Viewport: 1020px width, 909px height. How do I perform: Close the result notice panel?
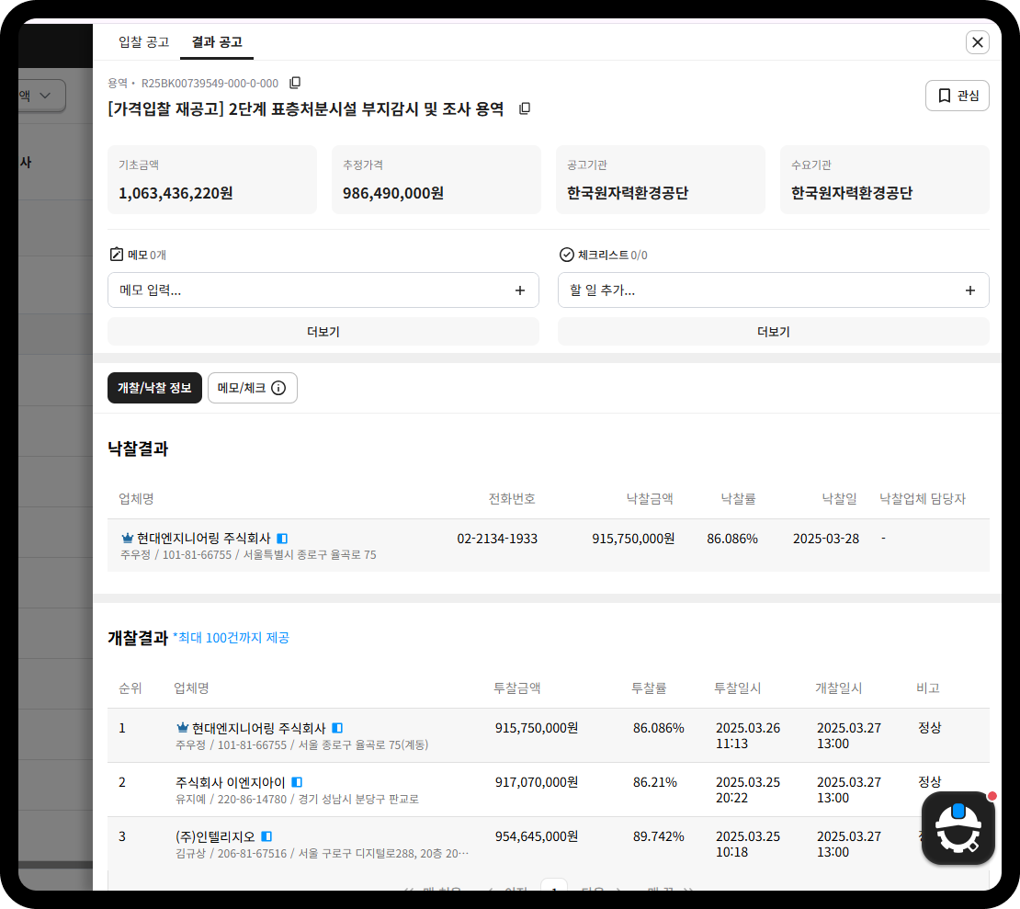pos(977,42)
